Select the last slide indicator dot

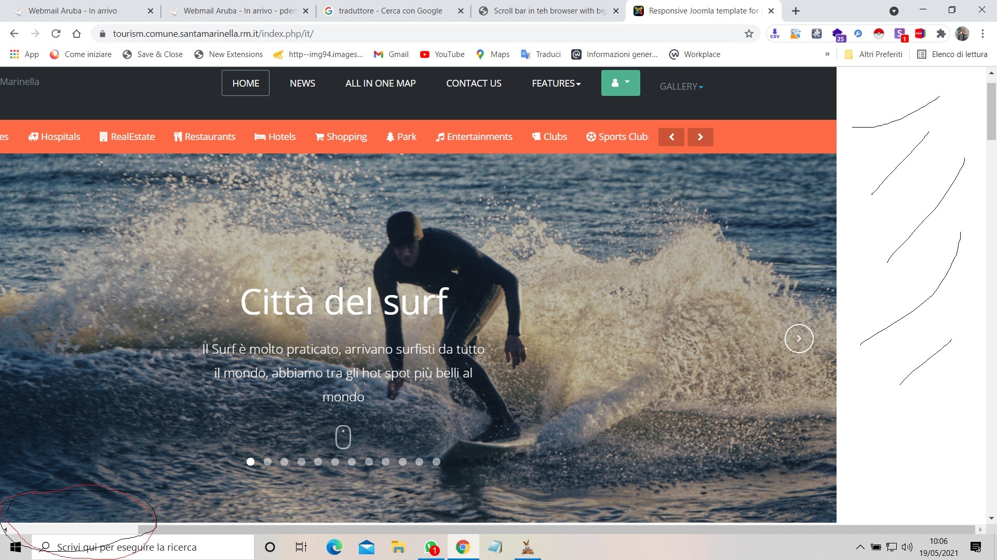pos(436,461)
